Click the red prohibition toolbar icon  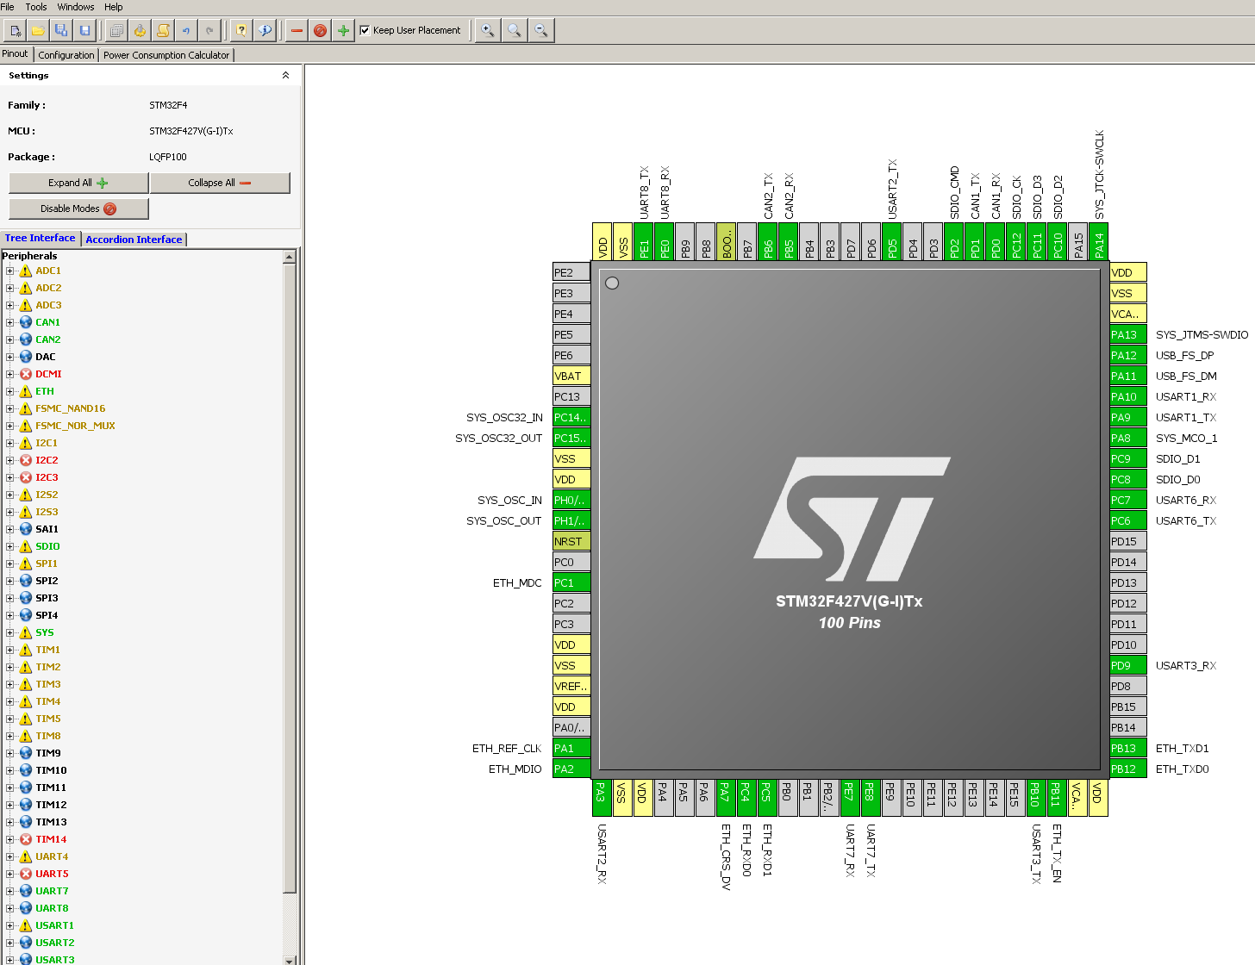pos(320,30)
